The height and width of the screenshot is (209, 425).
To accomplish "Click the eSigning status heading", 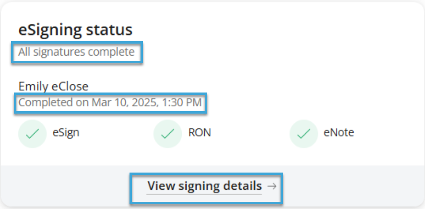I will pyautogui.click(x=75, y=30).
